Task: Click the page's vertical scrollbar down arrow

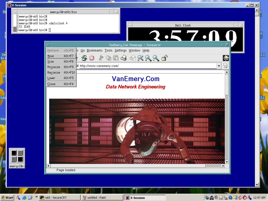Action: (227, 161)
